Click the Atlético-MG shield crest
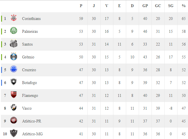The image size is (188, 139). pos(14,133)
